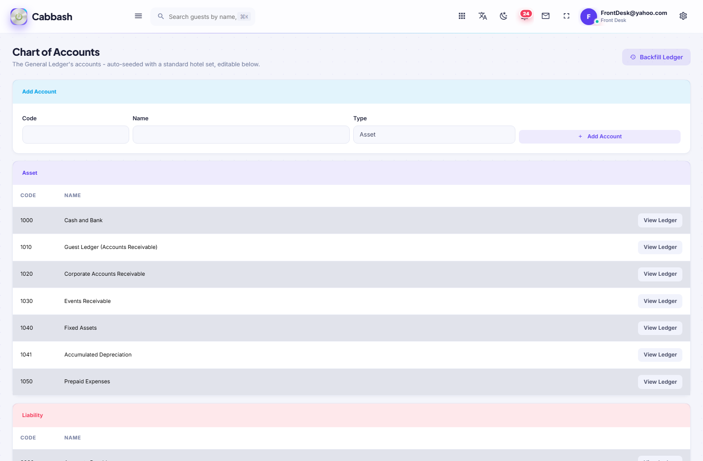This screenshot has height=461, width=703.
Task: Click Prepaid Expenses name
Action: pos(87,382)
